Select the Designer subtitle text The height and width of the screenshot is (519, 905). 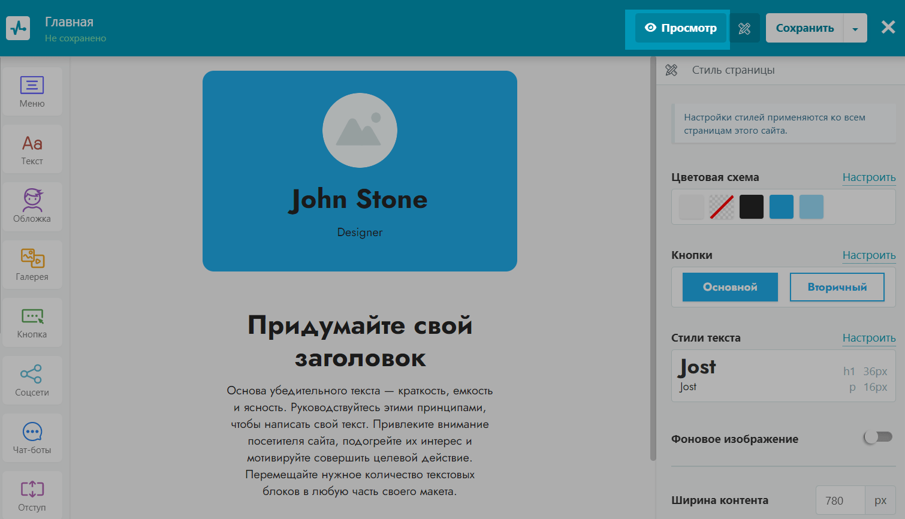[x=360, y=233]
